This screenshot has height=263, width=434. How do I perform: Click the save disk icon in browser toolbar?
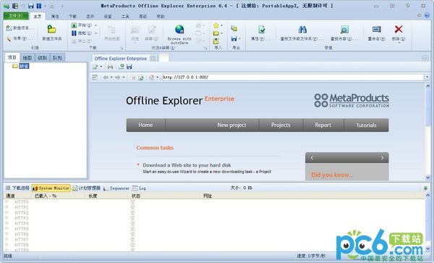pyautogui.click(x=129, y=67)
